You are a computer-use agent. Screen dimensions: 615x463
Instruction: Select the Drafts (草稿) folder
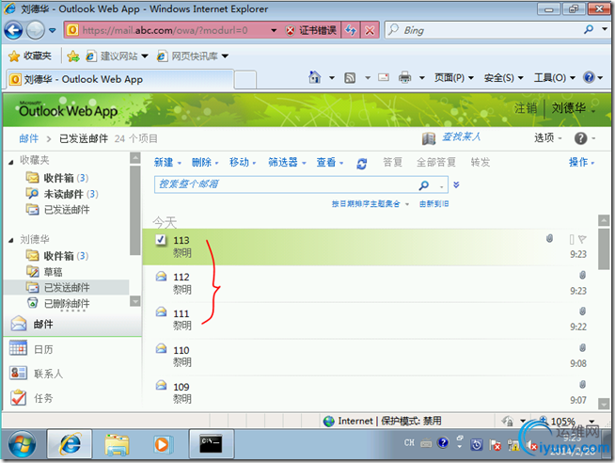pos(53,272)
